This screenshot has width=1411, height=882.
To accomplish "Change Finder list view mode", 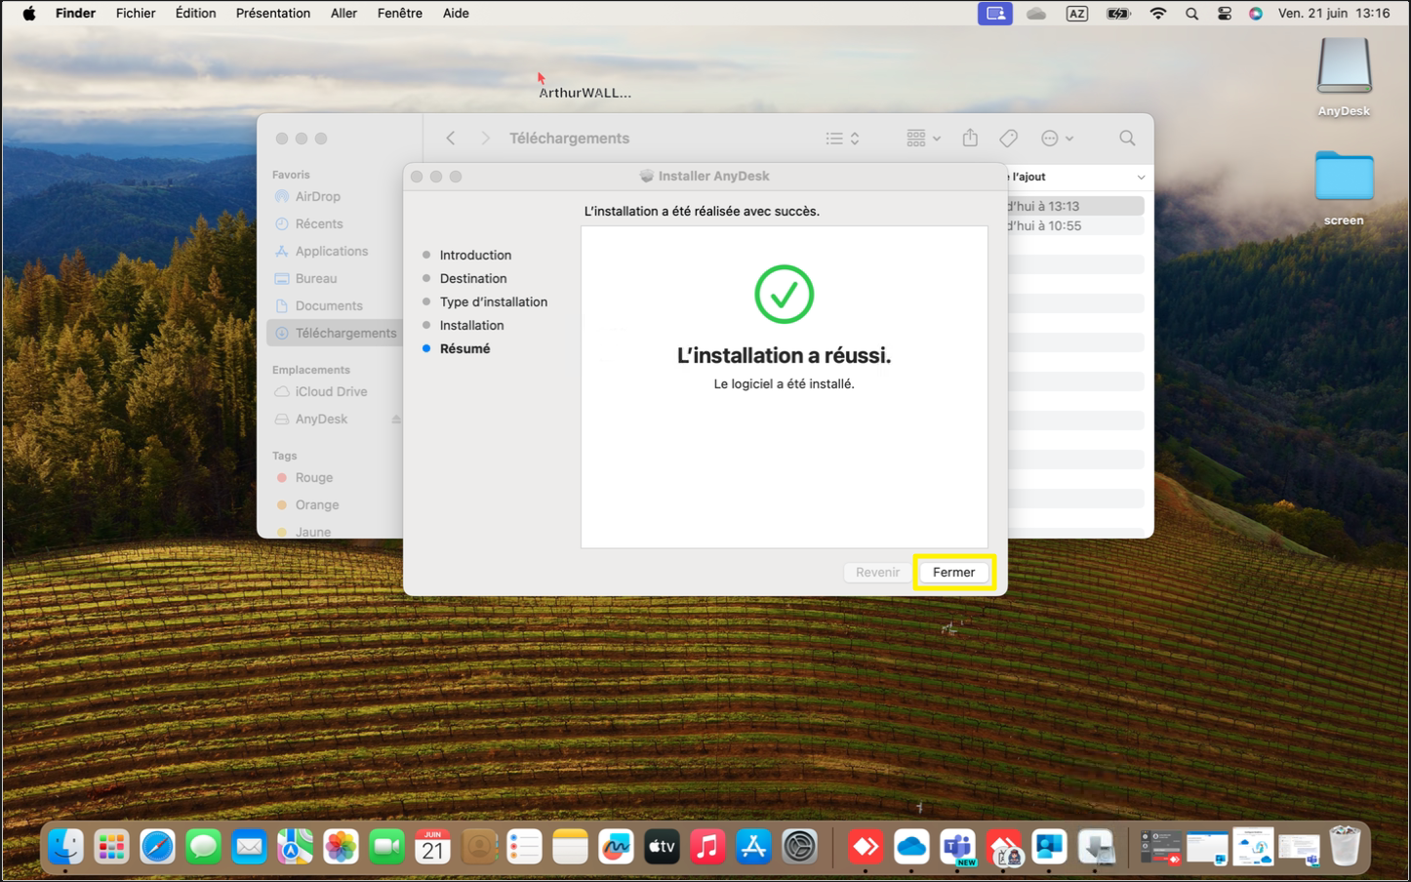I will point(843,139).
